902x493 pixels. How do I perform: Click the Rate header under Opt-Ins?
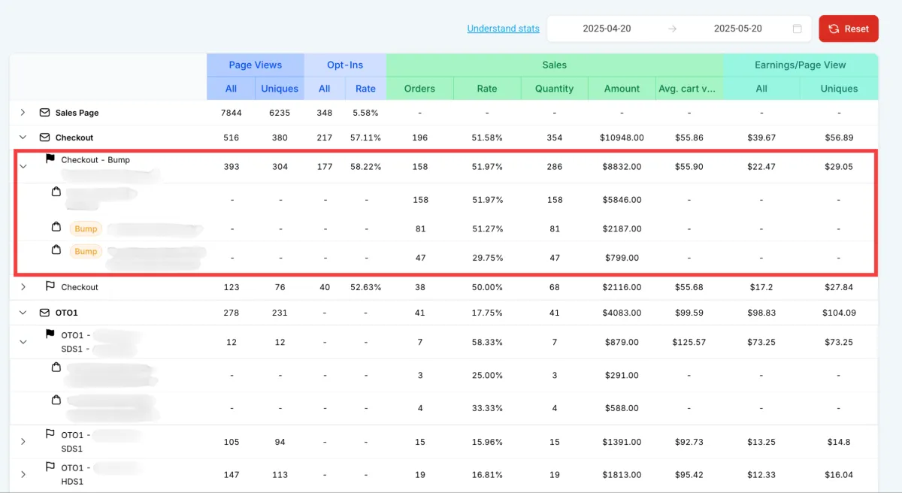tap(365, 88)
